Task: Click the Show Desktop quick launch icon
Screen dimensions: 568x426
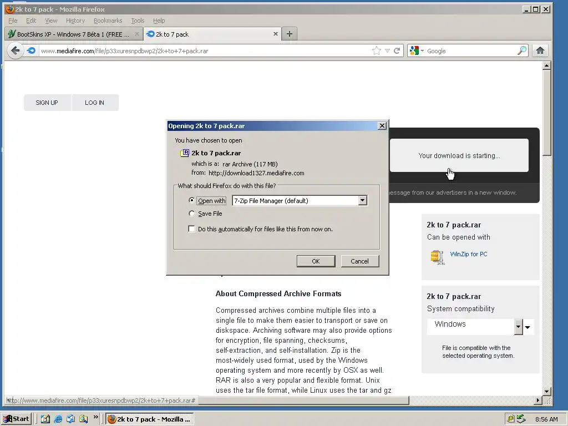Action: (x=45, y=419)
